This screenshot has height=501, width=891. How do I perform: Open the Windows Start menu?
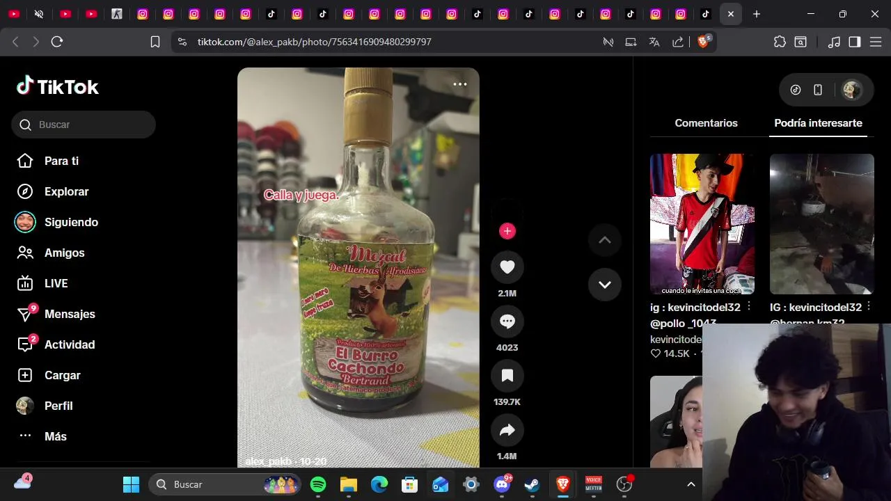pyautogui.click(x=131, y=484)
